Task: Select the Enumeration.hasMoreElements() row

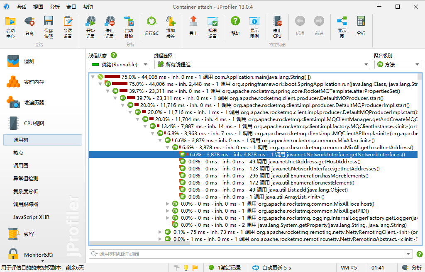Action: (x=253, y=175)
